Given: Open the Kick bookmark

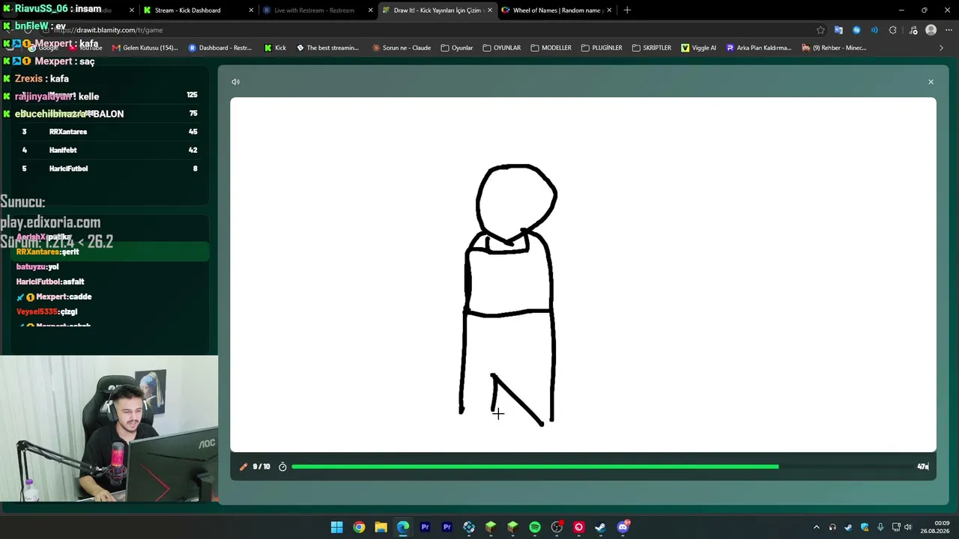Looking at the screenshot, I should [275, 48].
